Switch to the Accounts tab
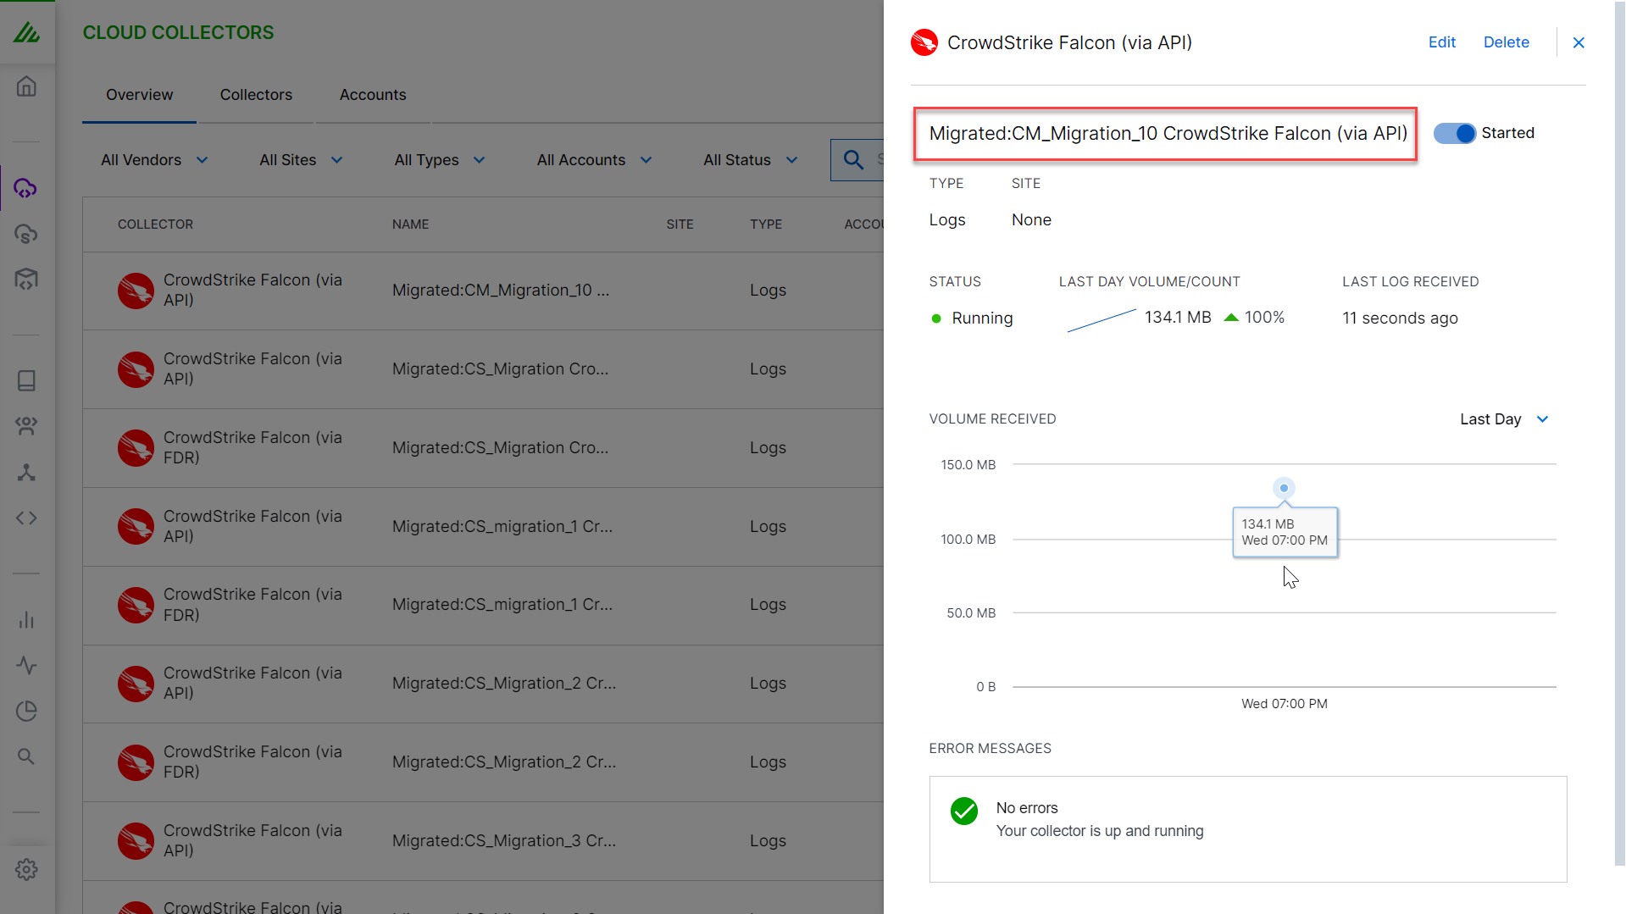Screen dimensions: 1626x914 click(373, 95)
